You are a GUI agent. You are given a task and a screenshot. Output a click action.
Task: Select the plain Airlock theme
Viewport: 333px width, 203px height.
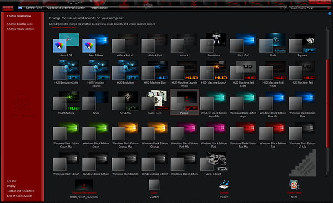click(184, 45)
